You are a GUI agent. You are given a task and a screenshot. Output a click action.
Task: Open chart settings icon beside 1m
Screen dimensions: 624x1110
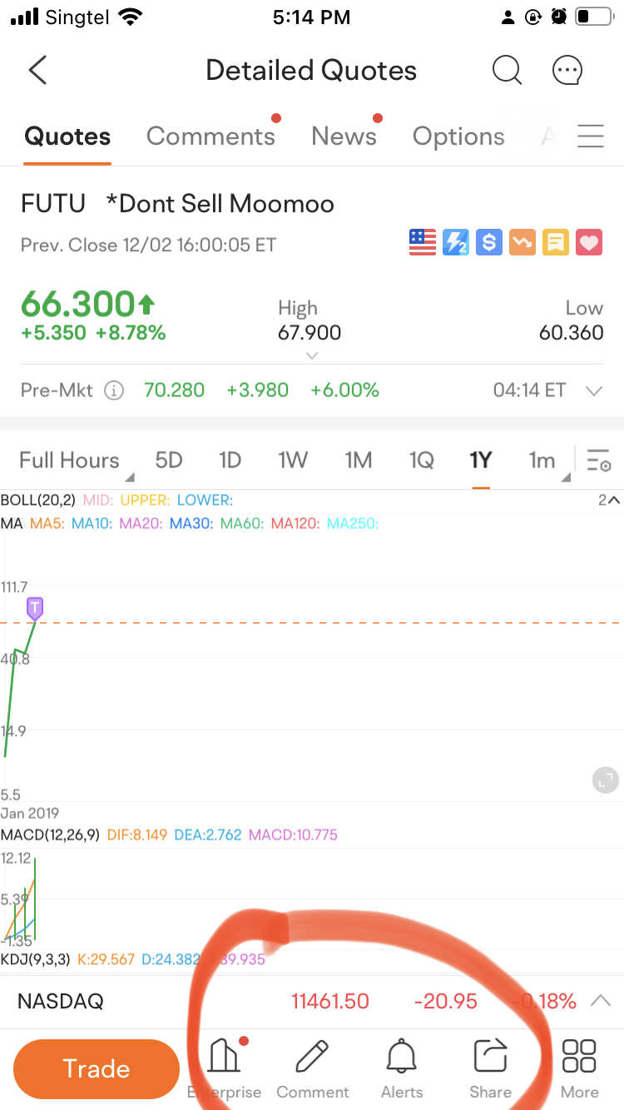click(599, 460)
